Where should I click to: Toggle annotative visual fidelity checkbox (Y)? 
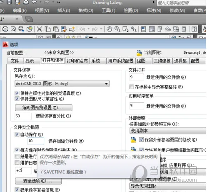click(x=17, y=93)
